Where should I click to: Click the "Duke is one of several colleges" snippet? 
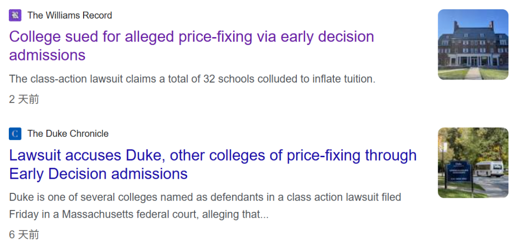[205, 197]
